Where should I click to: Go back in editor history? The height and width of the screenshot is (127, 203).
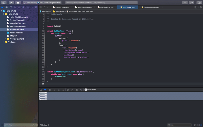(44, 7)
